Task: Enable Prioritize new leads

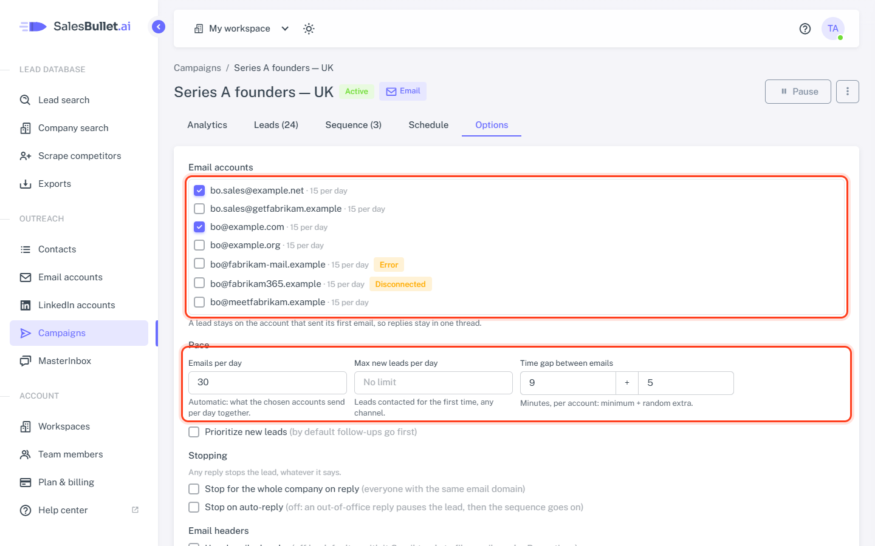Action: click(x=194, y=432)
